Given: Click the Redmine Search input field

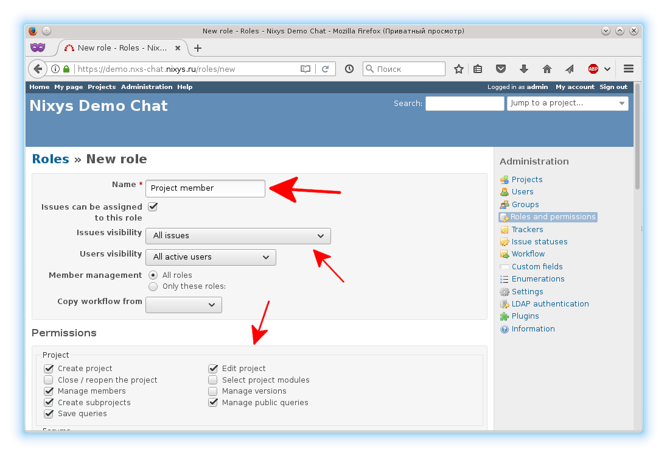Looking at the screenshot, I should pyautogui.click(x=465, y=104).
